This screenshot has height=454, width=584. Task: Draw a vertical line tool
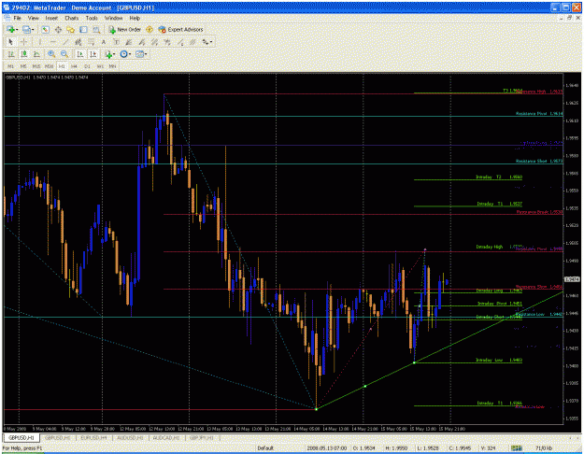tap(40, 42)
